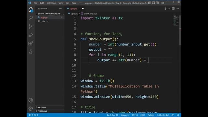The image size is (208, 117).
Task: Close the unsaved app.py tab dot
Action: [83, 9]
